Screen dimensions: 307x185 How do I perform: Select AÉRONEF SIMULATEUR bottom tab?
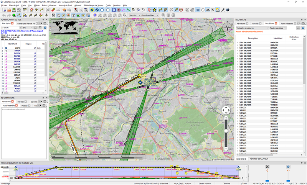point(259,159)
